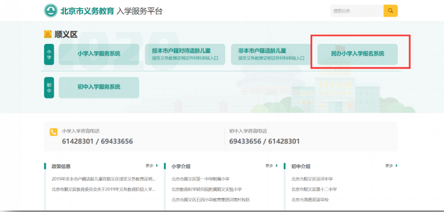Open 非本市户籍适龄儿童 entry

tap(271, 54)
